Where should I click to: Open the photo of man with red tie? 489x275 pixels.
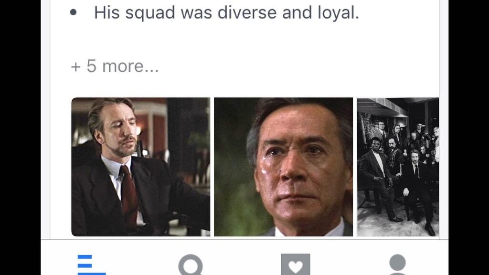point(141,167)
